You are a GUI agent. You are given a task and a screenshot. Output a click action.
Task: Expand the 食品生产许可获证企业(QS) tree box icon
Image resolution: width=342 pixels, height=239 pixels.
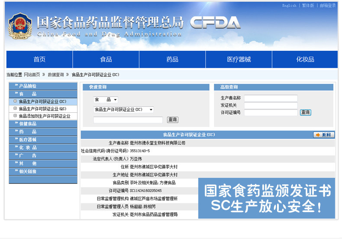click(15, 108)
